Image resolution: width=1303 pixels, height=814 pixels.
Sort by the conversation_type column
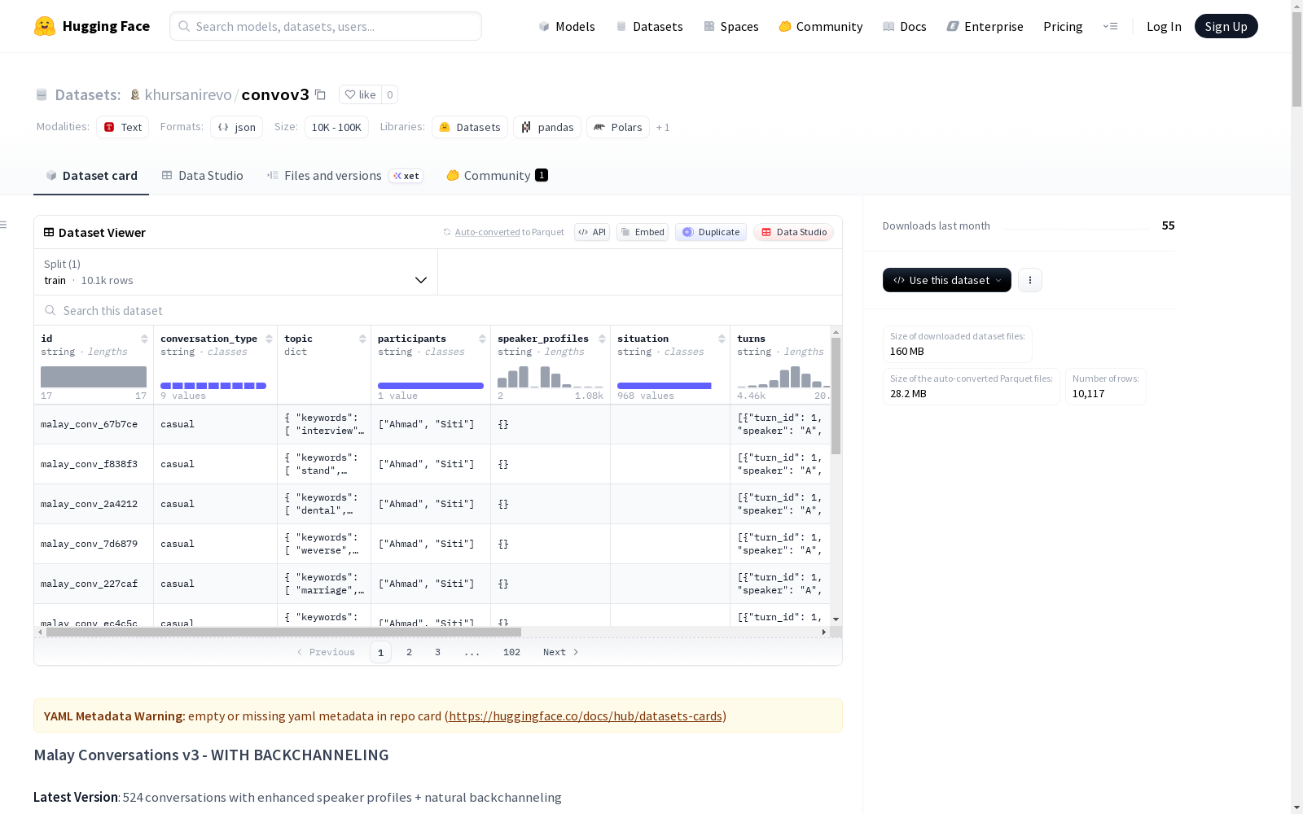[269, 339]
